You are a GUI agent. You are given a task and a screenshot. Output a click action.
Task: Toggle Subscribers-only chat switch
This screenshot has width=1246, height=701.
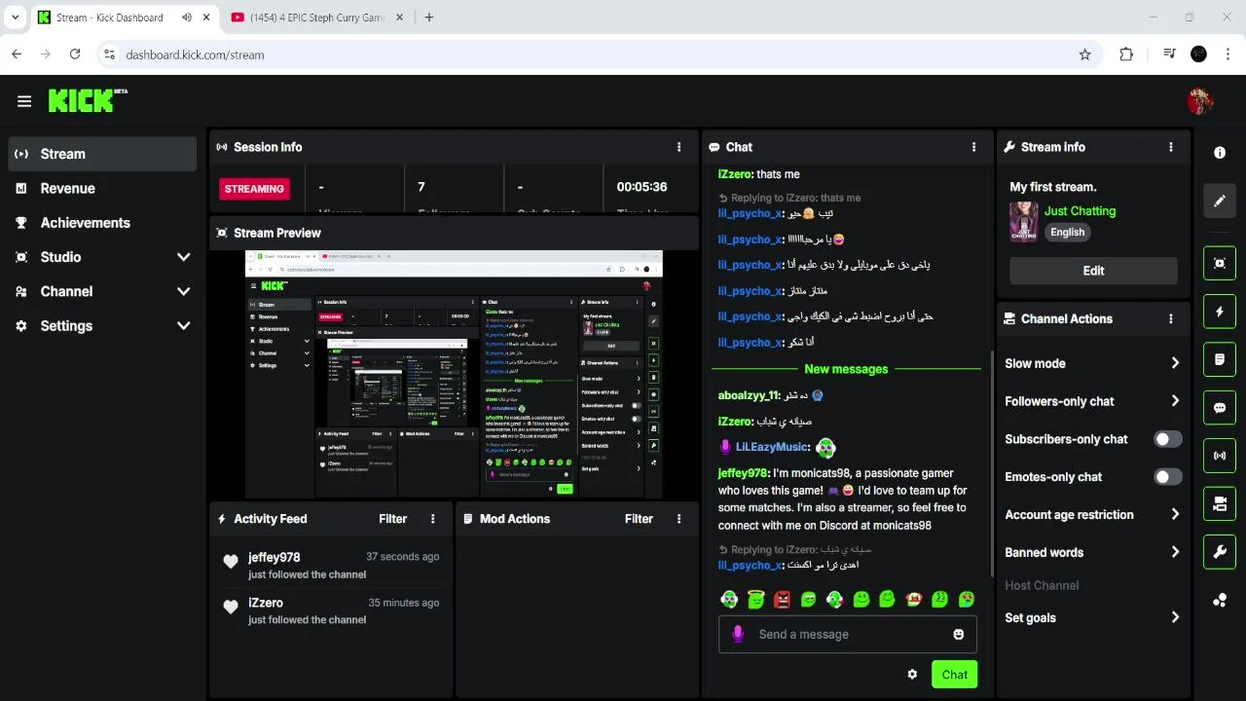tap(1167, 439)
